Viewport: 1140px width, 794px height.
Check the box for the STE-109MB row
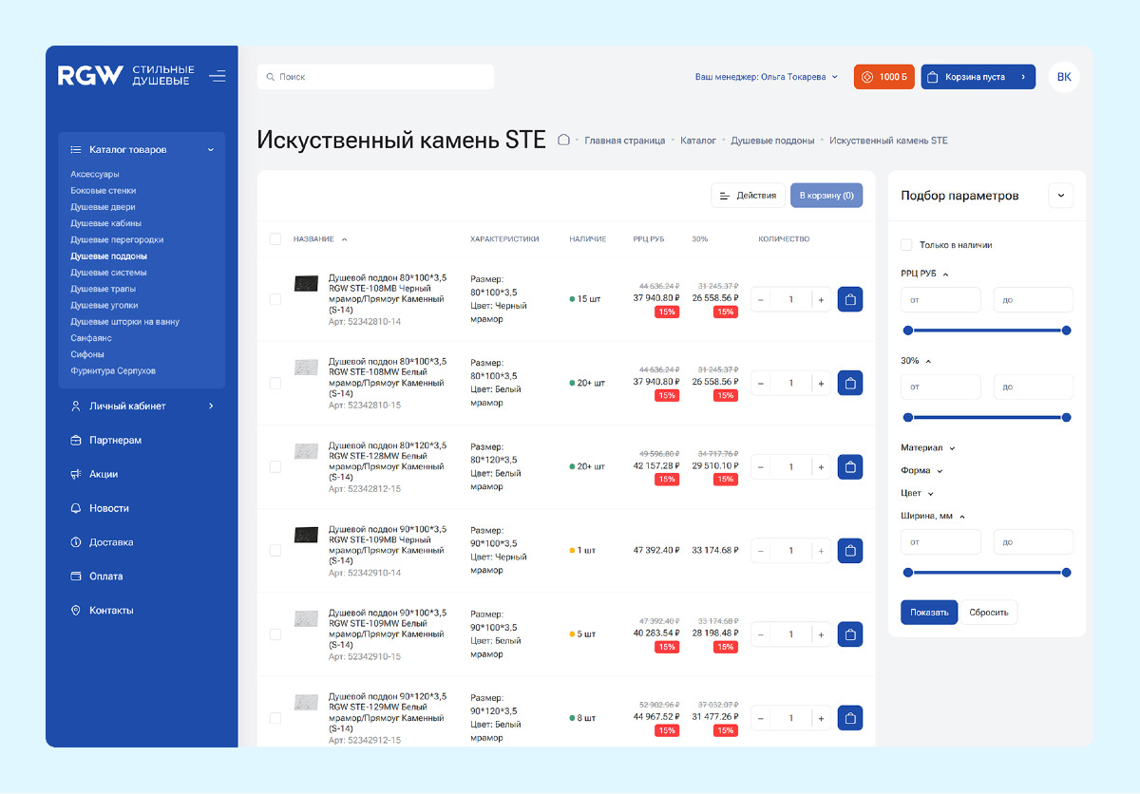click(275, 550)
